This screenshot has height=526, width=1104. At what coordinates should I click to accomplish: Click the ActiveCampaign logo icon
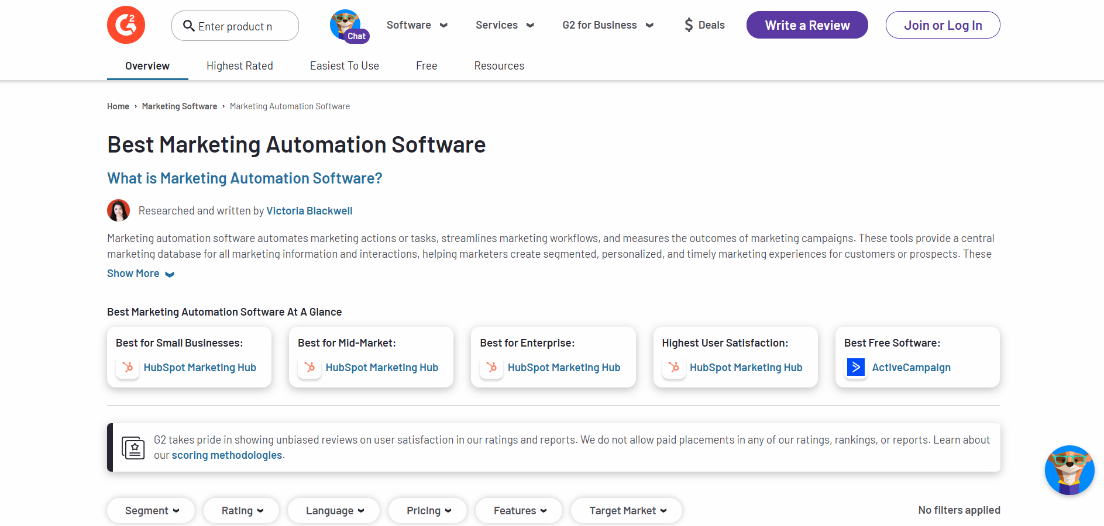click(x=856, y=368)
